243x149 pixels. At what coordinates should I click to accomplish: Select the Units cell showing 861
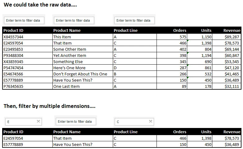click(x=200, y=68)
